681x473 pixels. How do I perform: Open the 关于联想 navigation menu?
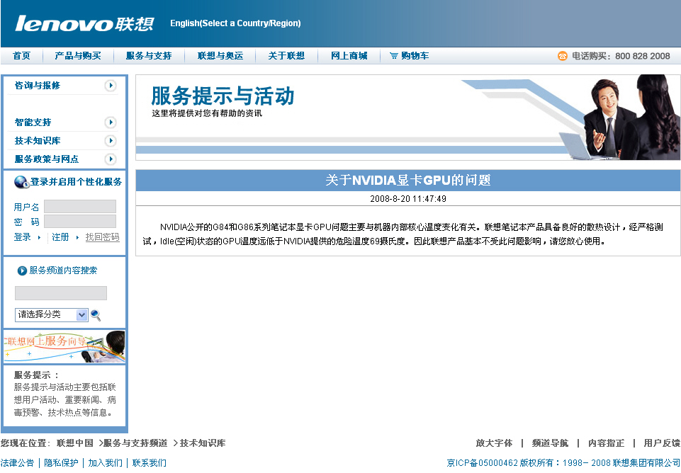click(286, 55)
